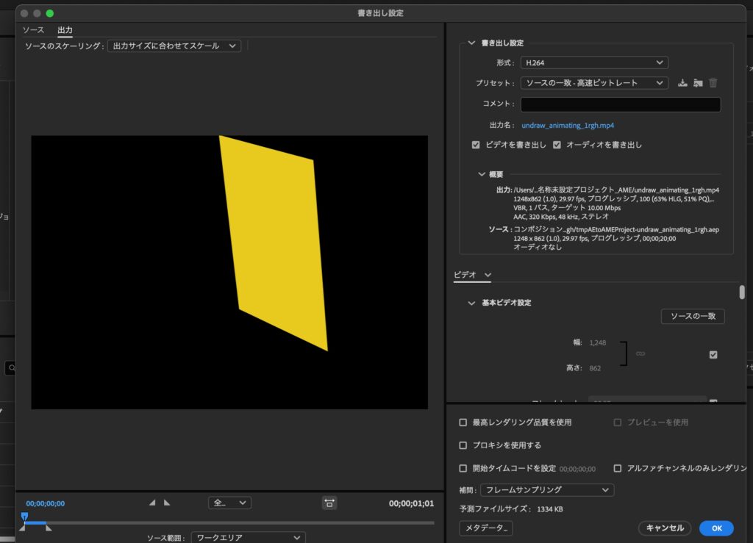Image resolution: width=753 pixels, height=543 pixels.
Task: Enable 最高レンダリング品質を使用 checkbox
Action: coord(463,422)
